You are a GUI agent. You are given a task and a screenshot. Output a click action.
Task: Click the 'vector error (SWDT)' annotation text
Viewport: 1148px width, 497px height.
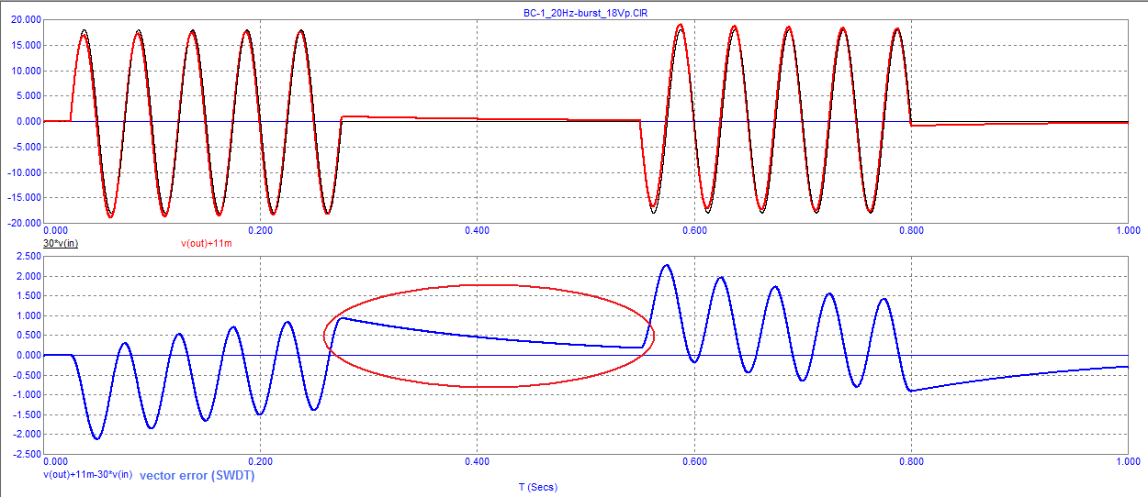pos(197,476)
